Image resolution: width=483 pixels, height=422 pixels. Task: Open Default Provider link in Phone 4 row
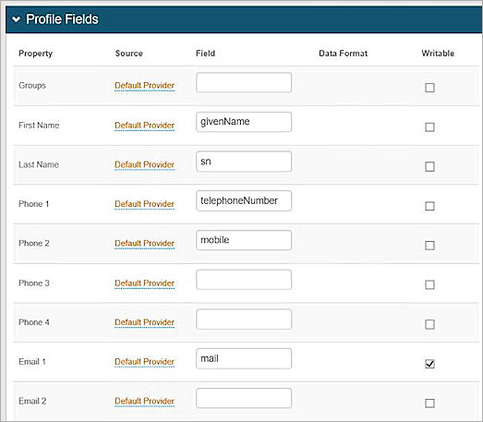144,322
